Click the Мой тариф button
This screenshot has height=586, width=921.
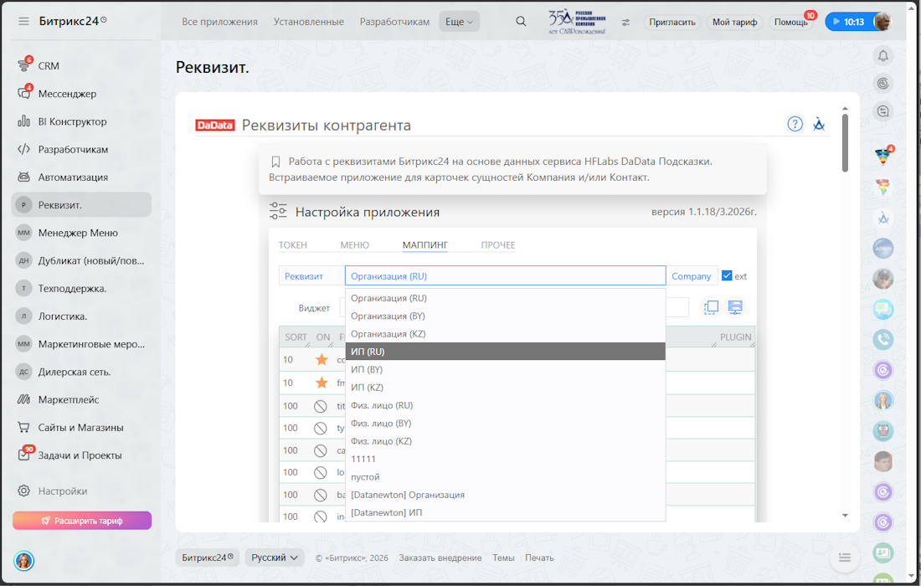coord(735,22)
